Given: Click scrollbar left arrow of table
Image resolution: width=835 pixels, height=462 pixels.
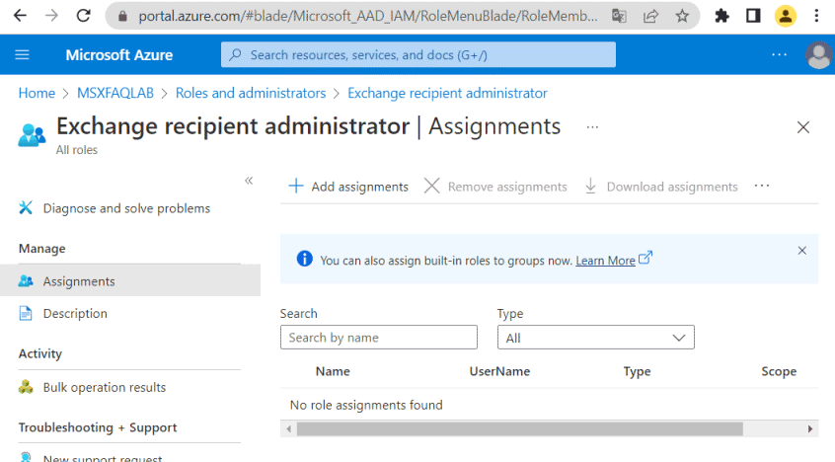Looking at the screenshot, I should coord(288,429).
